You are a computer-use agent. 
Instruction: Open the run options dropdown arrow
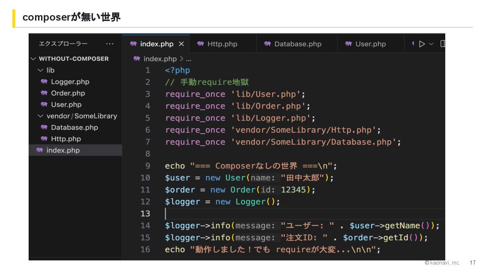431,44
